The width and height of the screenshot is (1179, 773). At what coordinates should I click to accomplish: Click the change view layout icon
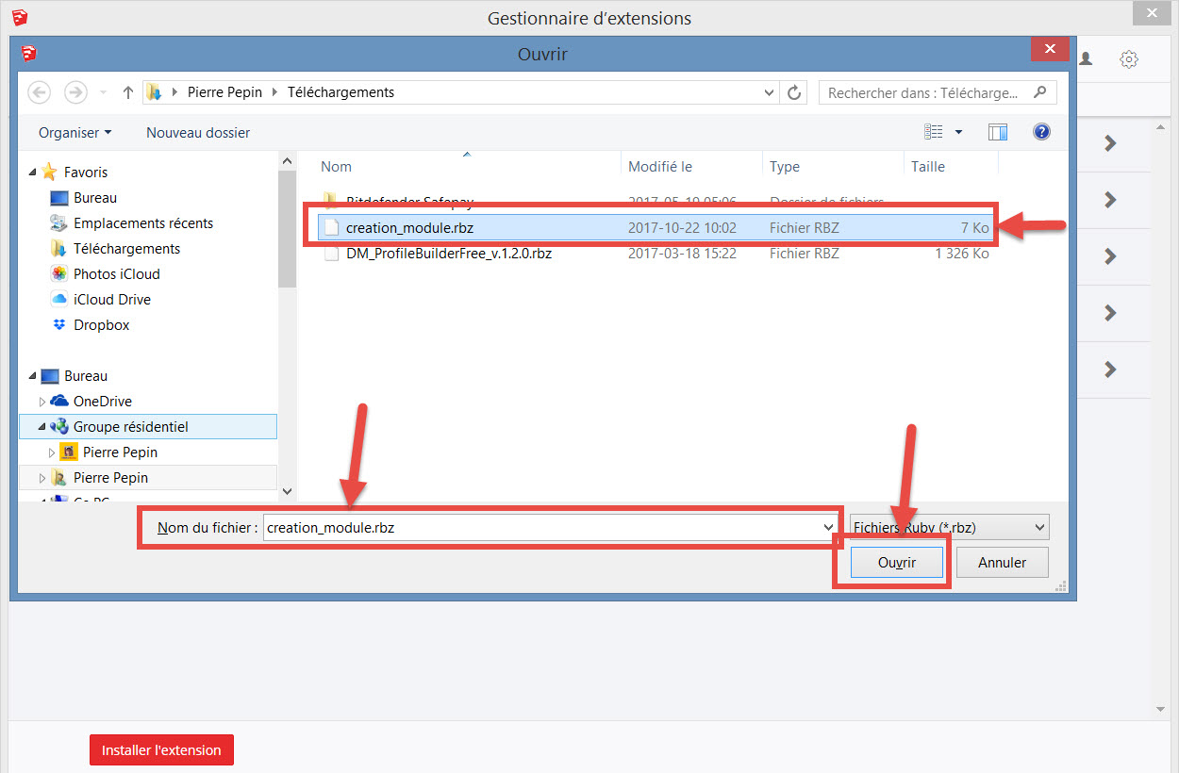(x=934, y=132)
